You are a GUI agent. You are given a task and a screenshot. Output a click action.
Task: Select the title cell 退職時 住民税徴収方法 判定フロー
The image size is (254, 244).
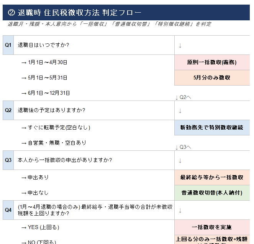pyautogui.click(x=126, y=13)
